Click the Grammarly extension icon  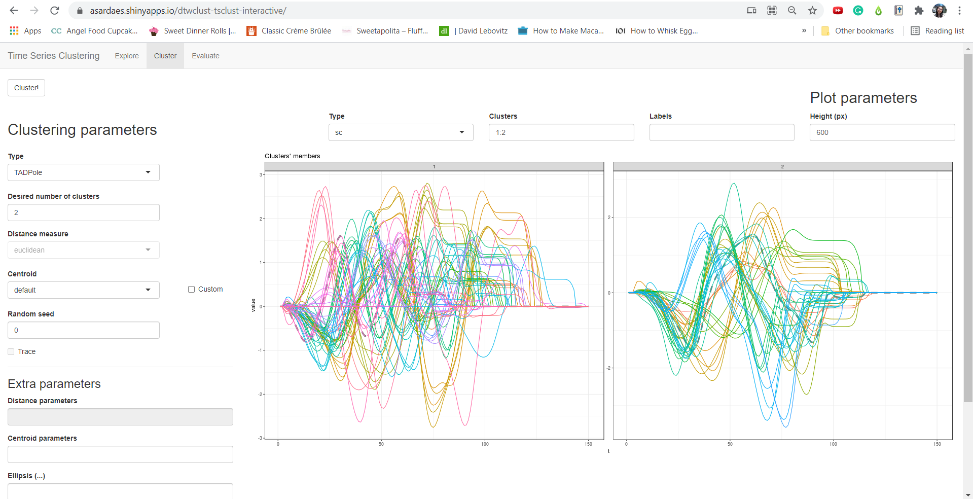coord(858,10)
